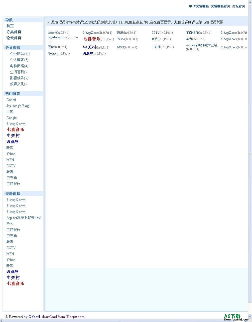Open Asp.net源码下载专业站 in 最新申请 list
This screenshot has height=322, width=252.
tap(24, 218)
